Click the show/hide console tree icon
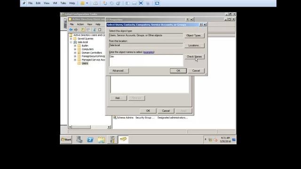This screenshot has width=301, height=169. [x=88, y=30]
